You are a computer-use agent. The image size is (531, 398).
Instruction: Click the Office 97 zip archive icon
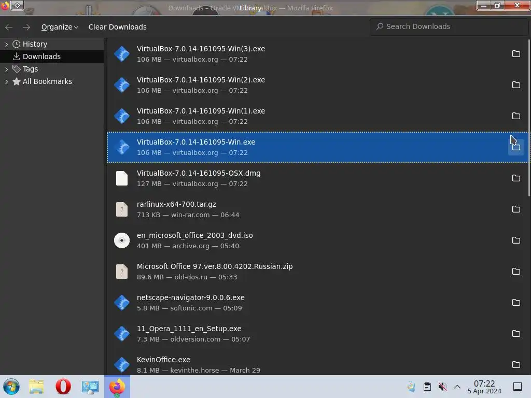121,272
